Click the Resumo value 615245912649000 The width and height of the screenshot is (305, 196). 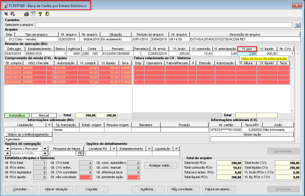pos(118,54)
